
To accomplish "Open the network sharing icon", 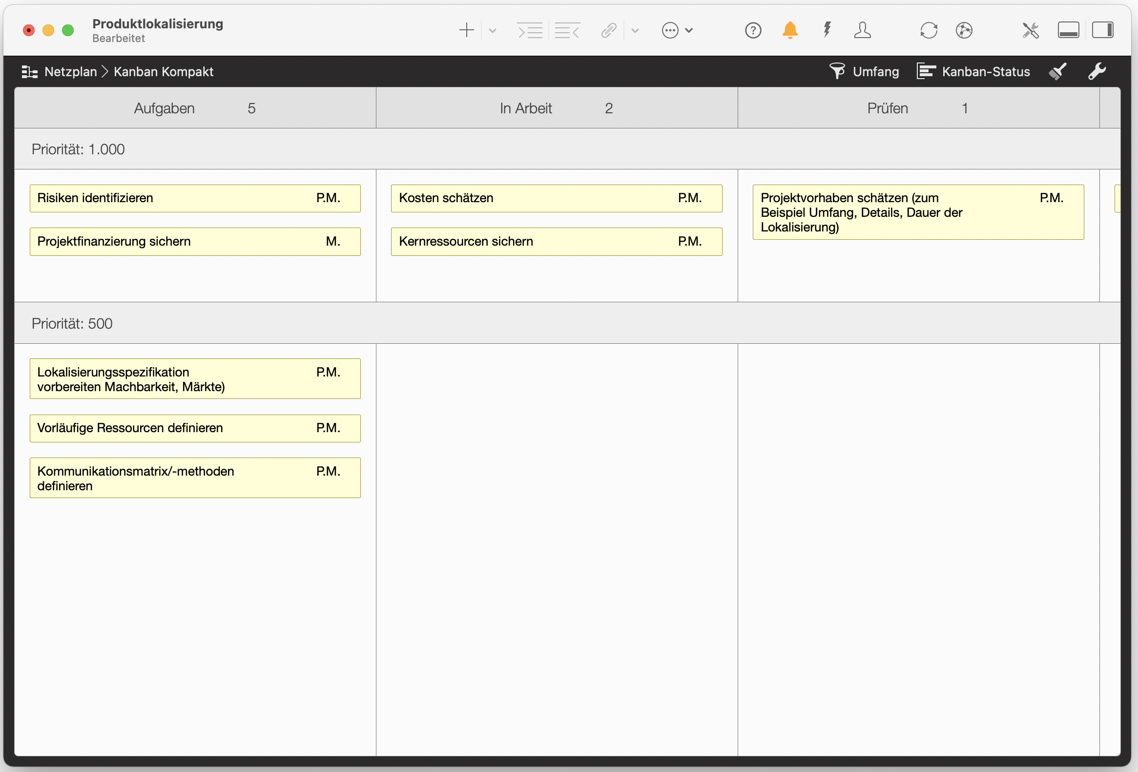I will tap(965, 30).
